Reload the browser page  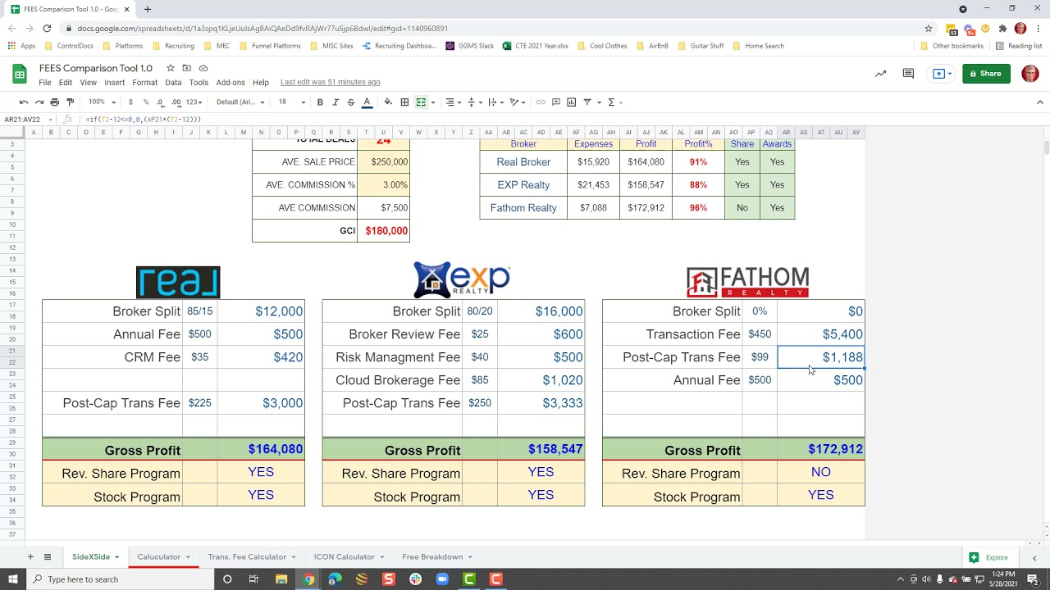coord(47,28)
